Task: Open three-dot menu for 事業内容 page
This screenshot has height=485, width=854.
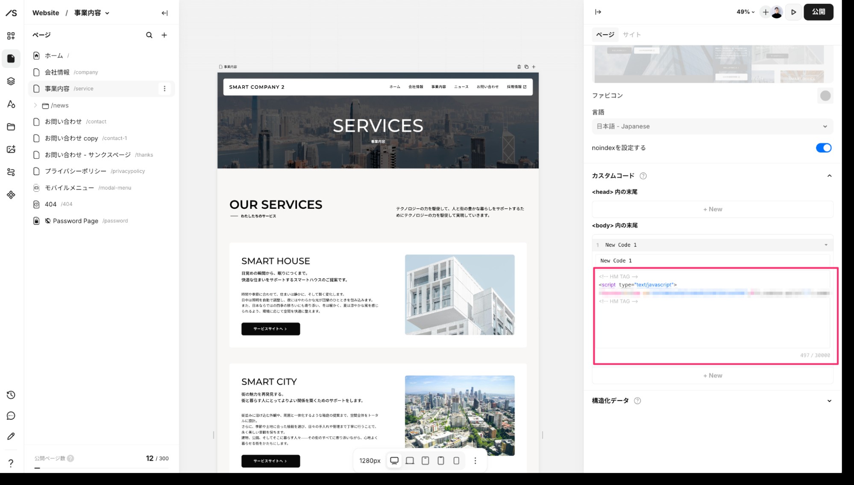Action: 164,88
